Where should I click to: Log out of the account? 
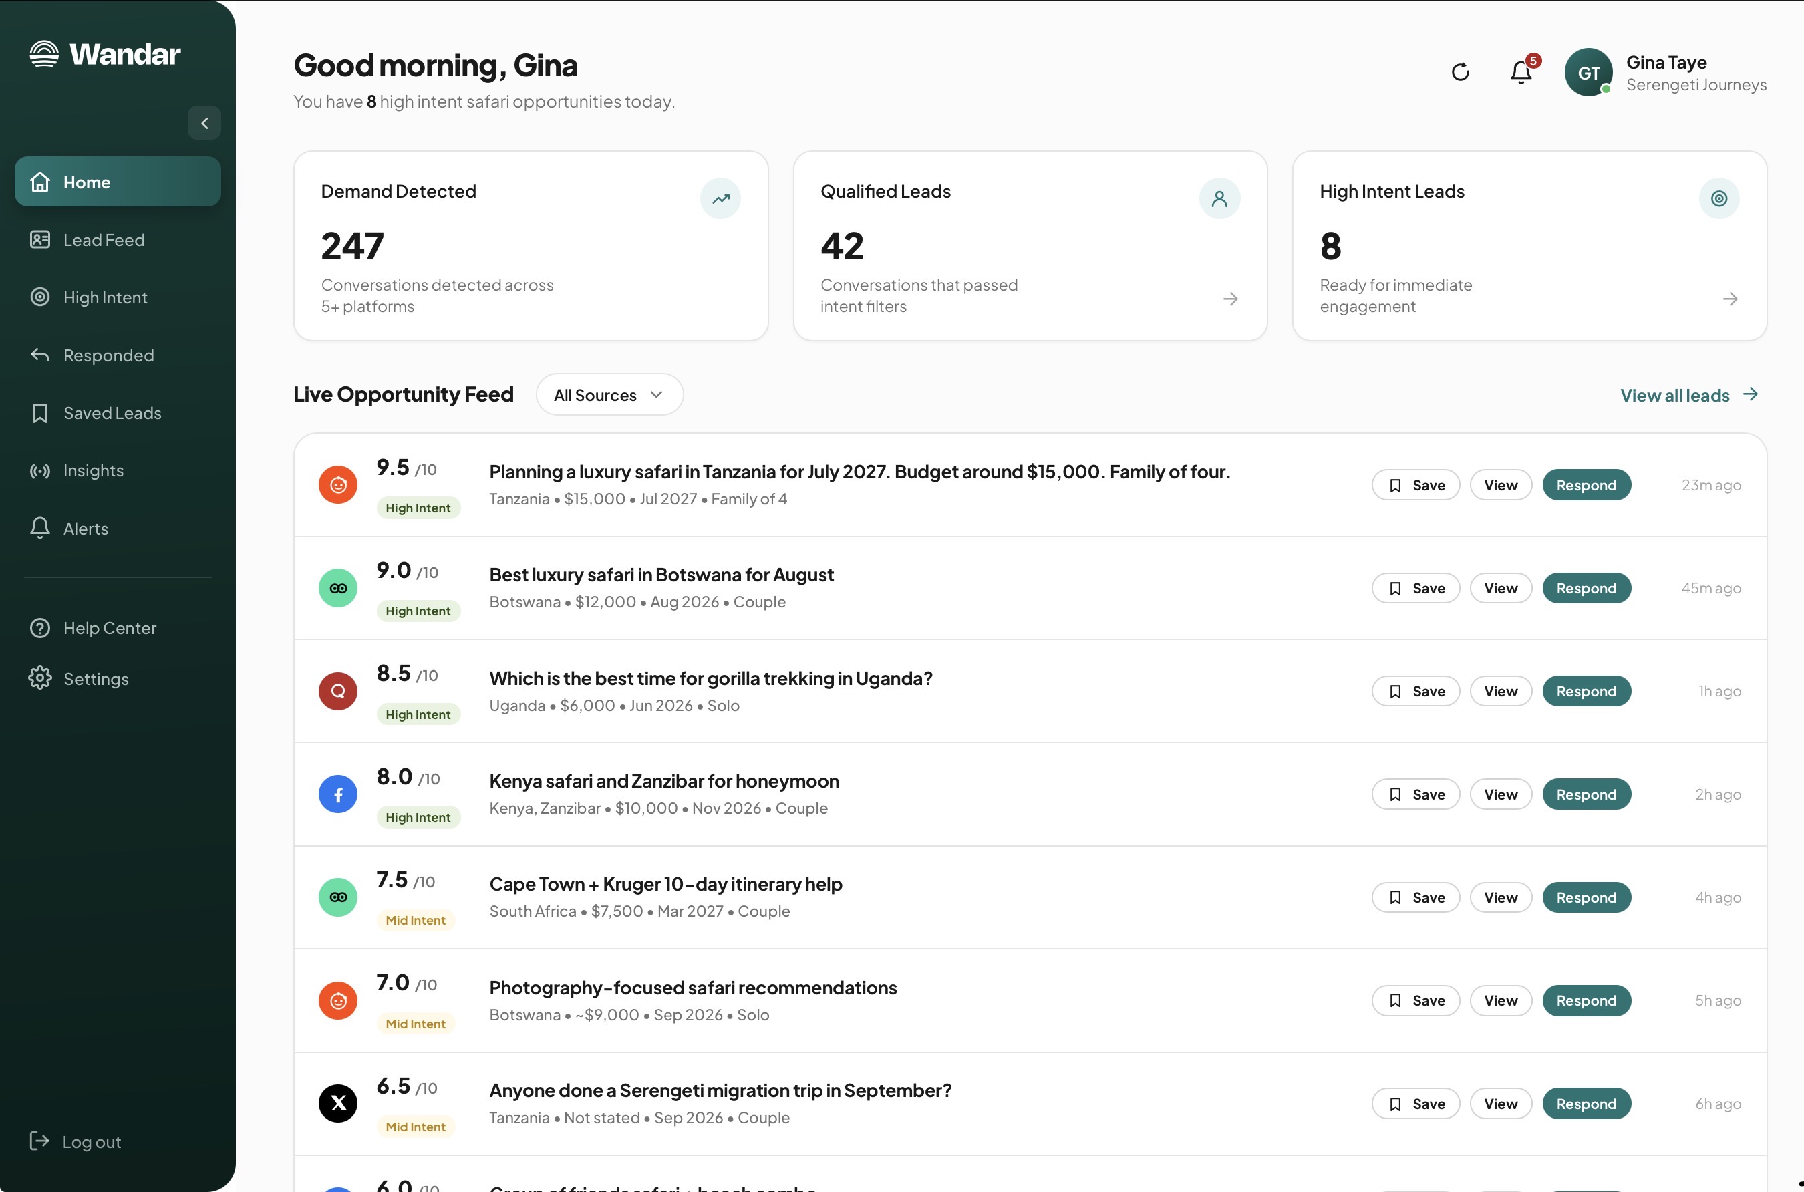76,1141
